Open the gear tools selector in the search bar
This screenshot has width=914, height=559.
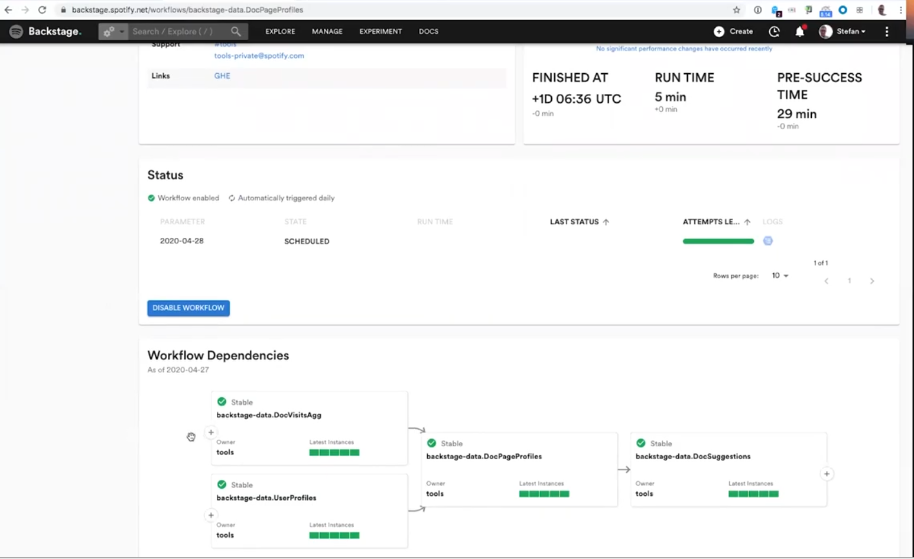[x=113, y=31]
